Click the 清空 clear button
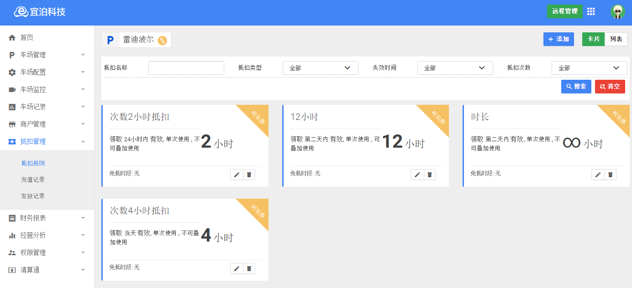 pos(610,87)
